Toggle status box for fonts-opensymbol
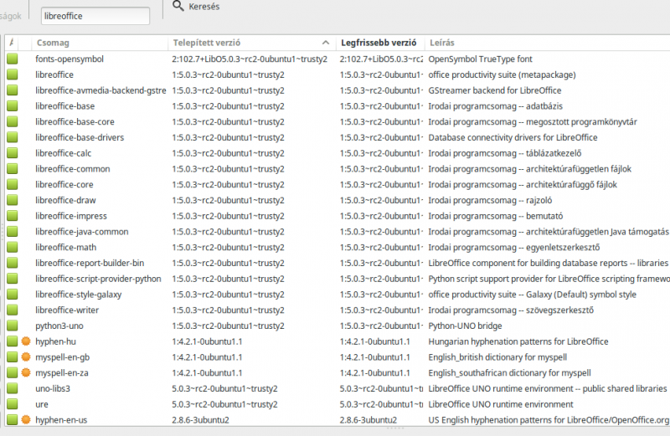This screenshot has width=670, height=436. tap(13, 59)
